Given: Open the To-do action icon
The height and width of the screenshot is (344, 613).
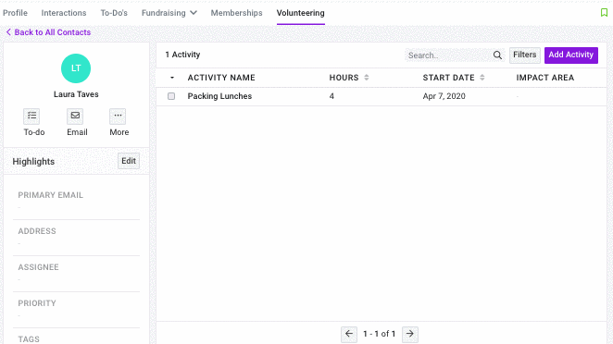Looking at the screenshot, I should click(31, 116).
